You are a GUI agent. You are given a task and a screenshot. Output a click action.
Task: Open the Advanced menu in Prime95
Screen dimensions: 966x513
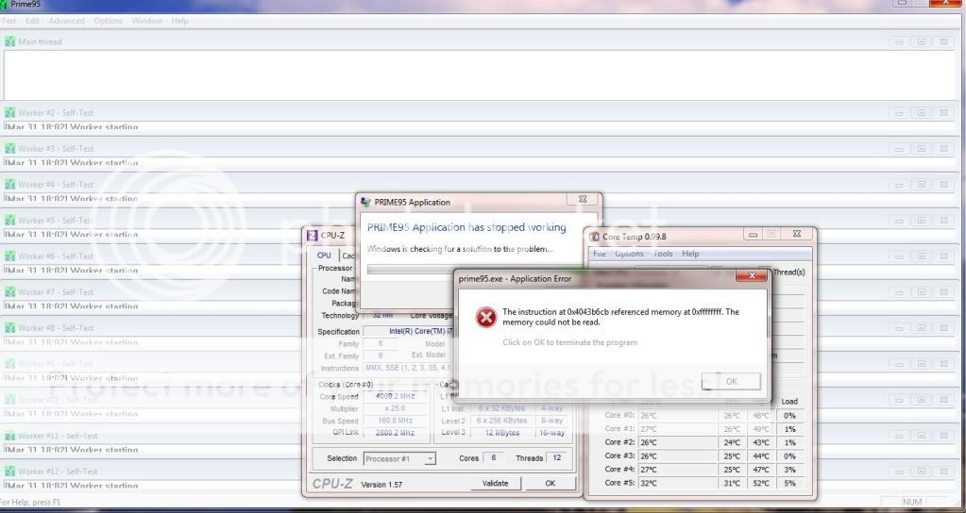click(x=66, y=21)
